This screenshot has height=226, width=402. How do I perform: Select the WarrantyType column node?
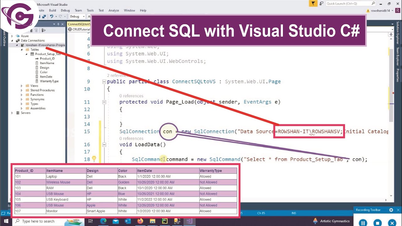[x=49, y=81]
